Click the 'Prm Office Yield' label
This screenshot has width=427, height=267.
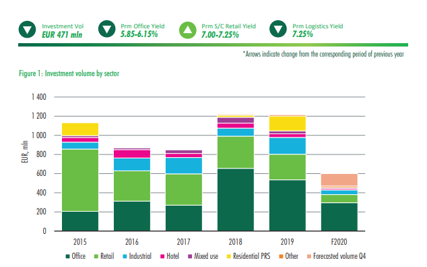(142, 26)
